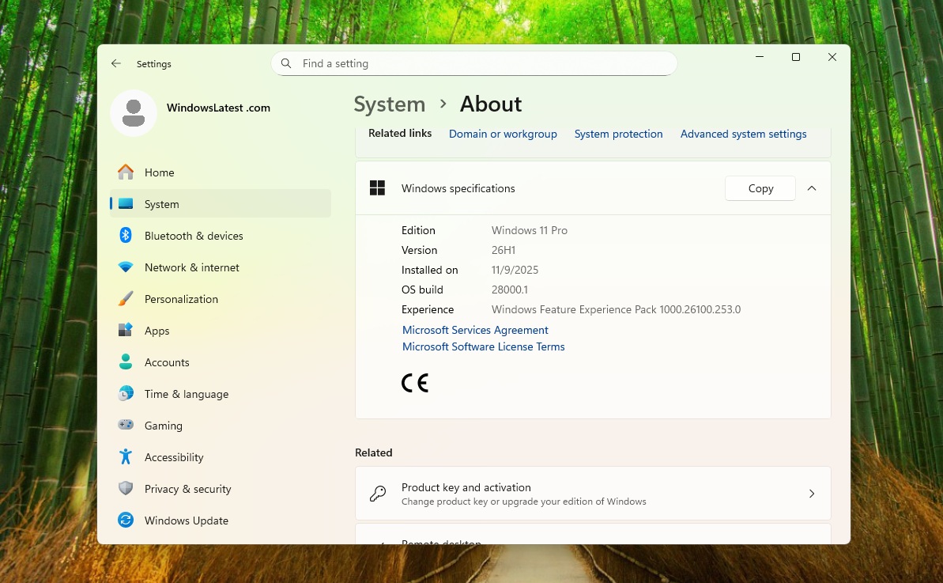Click the Network & internet globe icon
Screen dimensions: 943x583
tap(126, 267)
